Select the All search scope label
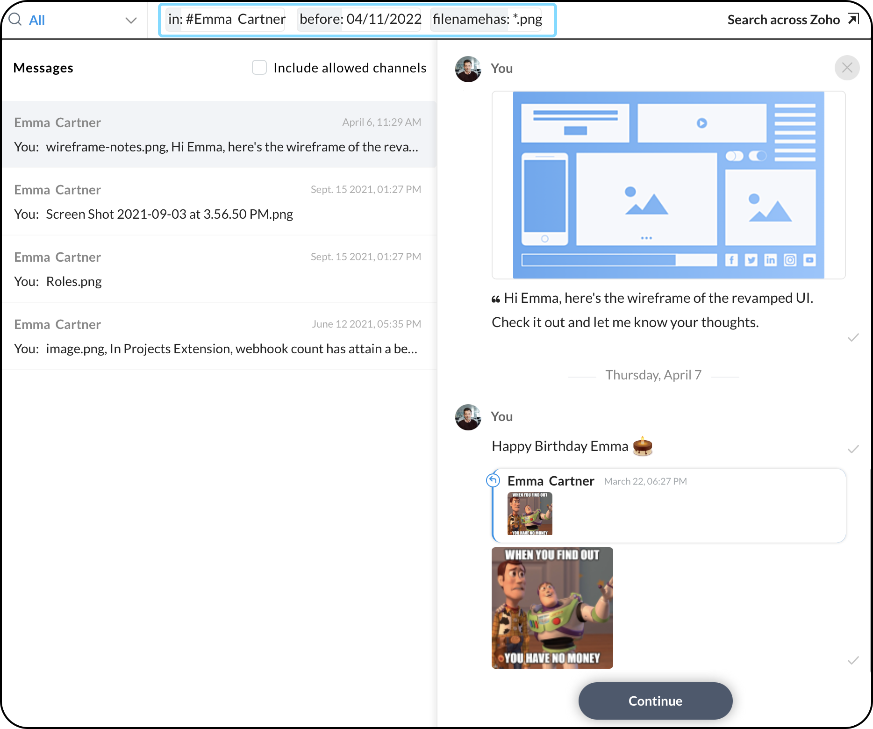This screenshot has height=729, width=873. pos(37,20)
